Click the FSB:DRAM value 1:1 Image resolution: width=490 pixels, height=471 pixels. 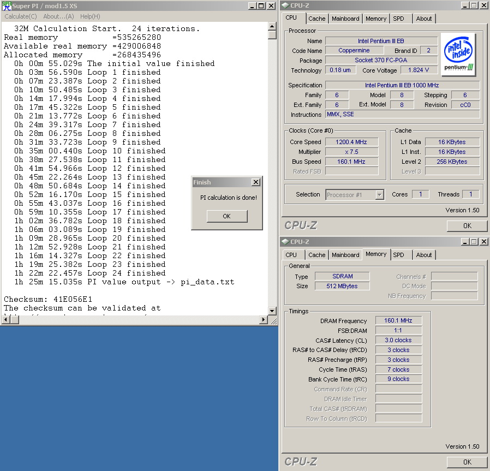tap(398, 330)
